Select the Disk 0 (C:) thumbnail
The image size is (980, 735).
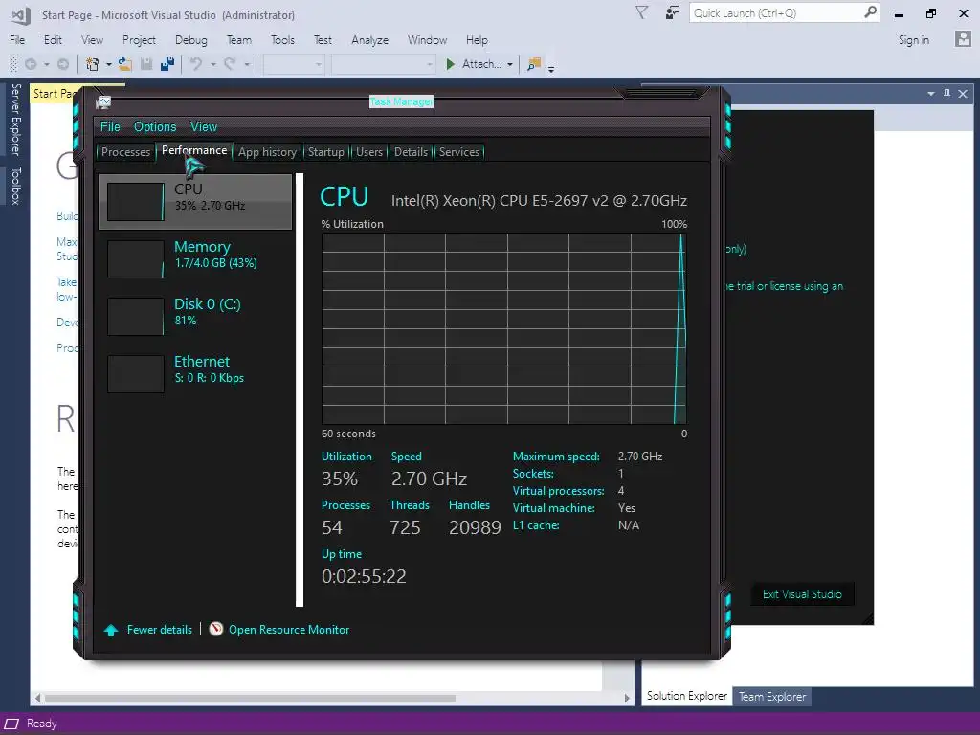point(136,317)
